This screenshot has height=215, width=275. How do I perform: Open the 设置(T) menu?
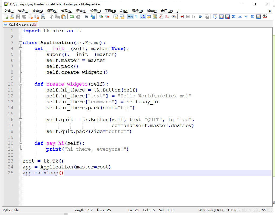tap(95, 11)
